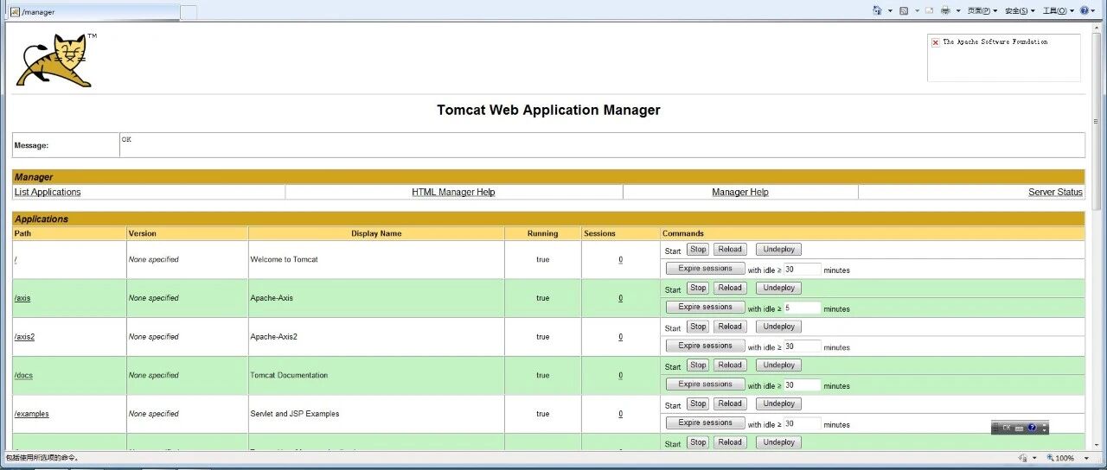The image size is (1107, 470).
Task: Click the Print icon in toolbar
Action: [x=945, y=10]
